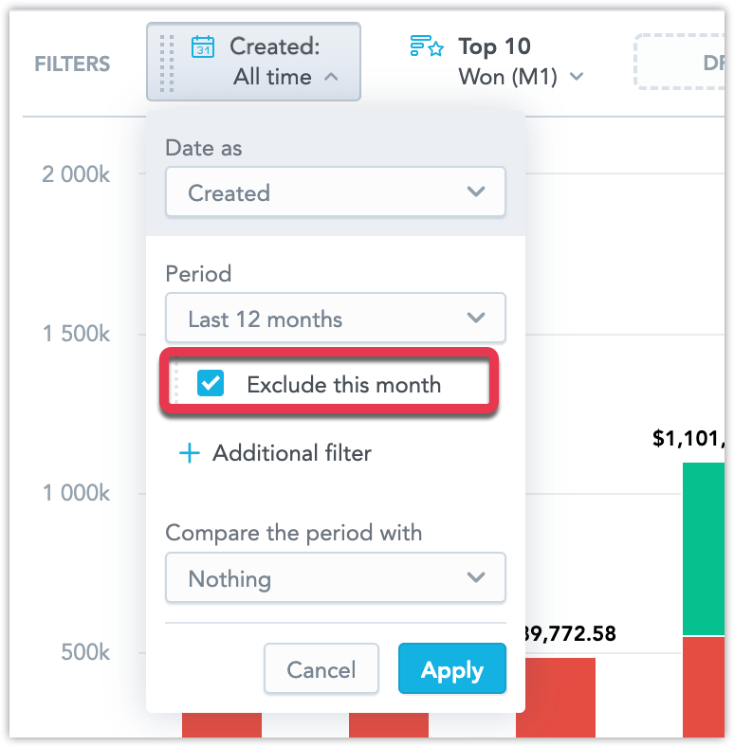Image resolution: width=734 pixels, height=747 pixels.
Task: Click the chevron in the Nothing dropdown
Action: 476,577
